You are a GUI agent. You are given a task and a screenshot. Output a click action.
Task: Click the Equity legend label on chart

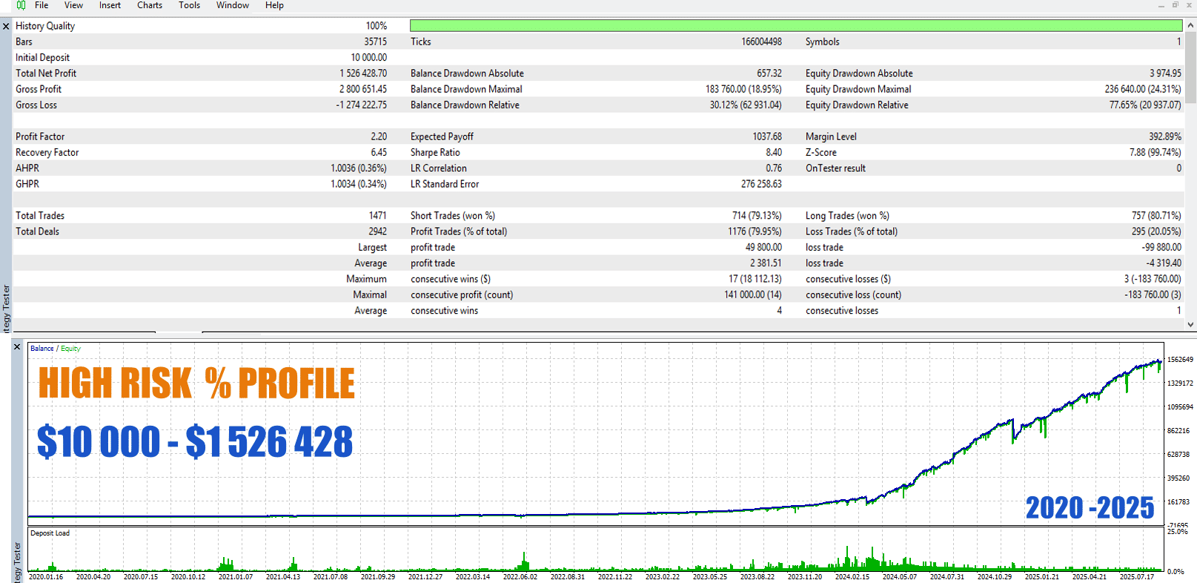pos(70,349)
